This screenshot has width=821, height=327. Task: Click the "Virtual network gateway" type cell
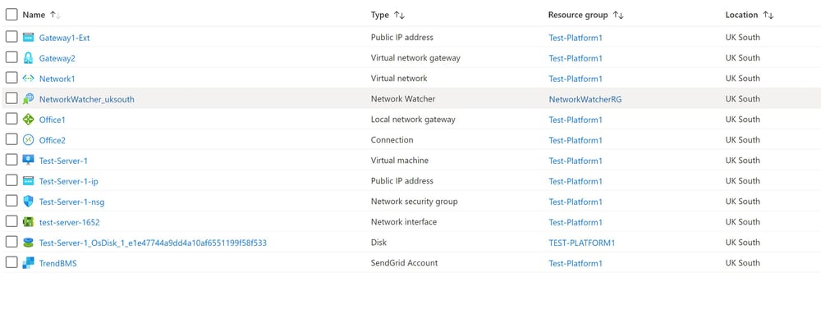click(415, 57)
